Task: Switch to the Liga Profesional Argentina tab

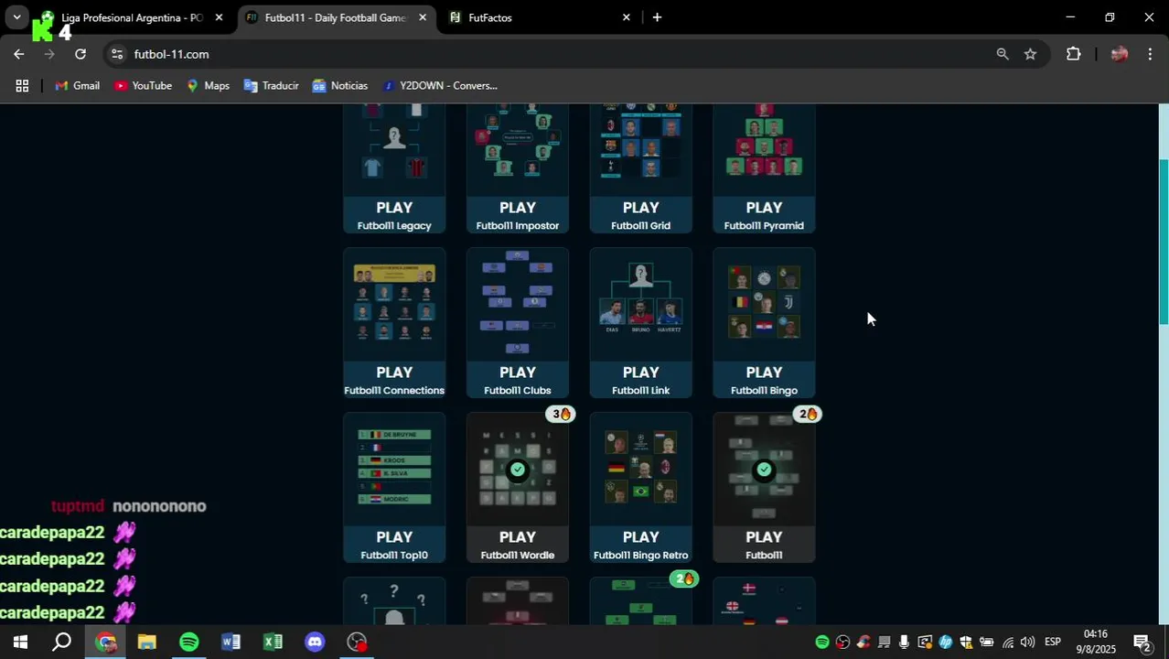Action: [x=132, y=17]
